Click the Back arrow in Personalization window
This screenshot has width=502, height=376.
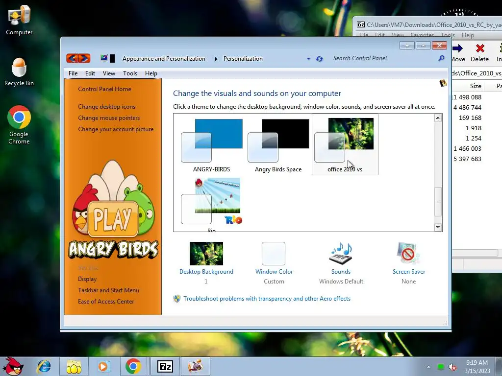73,58
